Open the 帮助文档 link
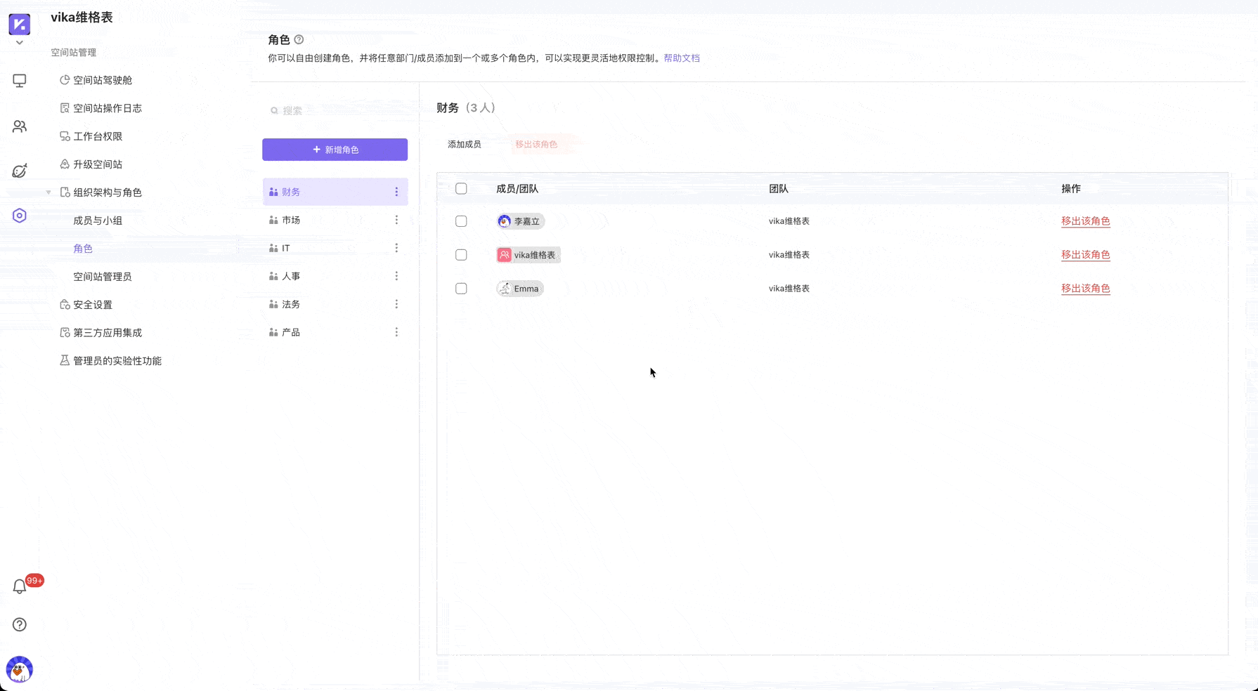Screen dimensions: 1258x691 (x=682, y=58)
